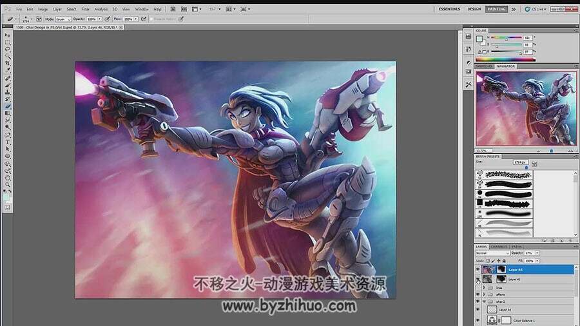Open the Filter menu
Screen dimensions: 580x326
click(86, 9)
